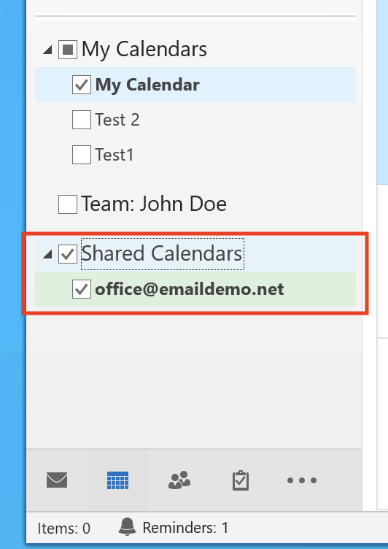Viewport: 388px width, 549px height.
Task: Open the People contacts icon
Action: pos(179,480)
